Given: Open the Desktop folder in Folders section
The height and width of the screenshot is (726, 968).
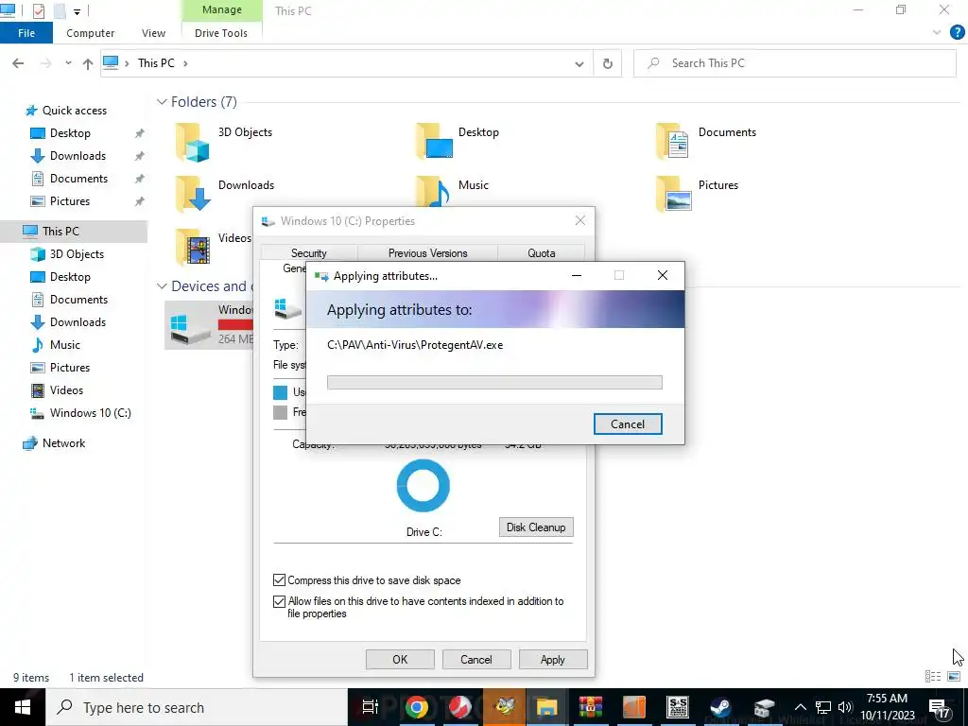Looking at the screenshot, I should pyautogui.click(x=434, y=141).
